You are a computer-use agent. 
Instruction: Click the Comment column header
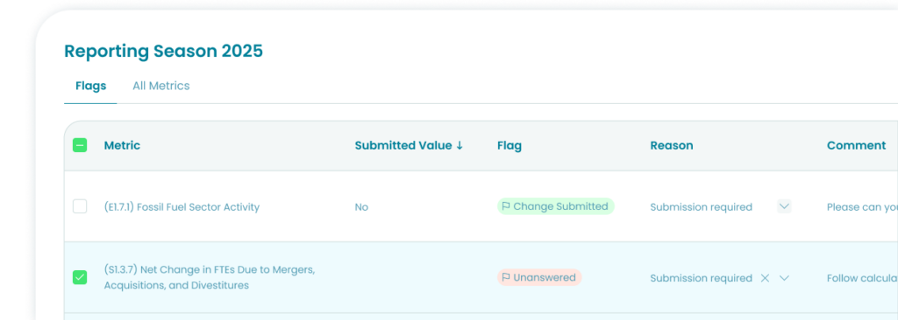[856, 145]
